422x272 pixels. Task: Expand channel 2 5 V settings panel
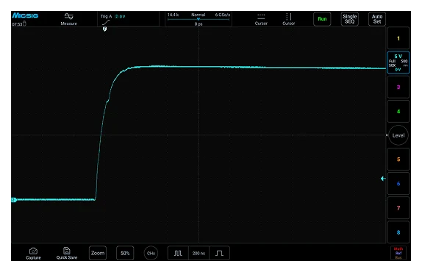(x=398, y=62)
